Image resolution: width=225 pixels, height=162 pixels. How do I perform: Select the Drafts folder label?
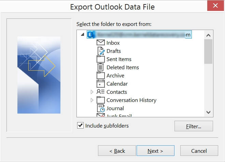point(114,51)
